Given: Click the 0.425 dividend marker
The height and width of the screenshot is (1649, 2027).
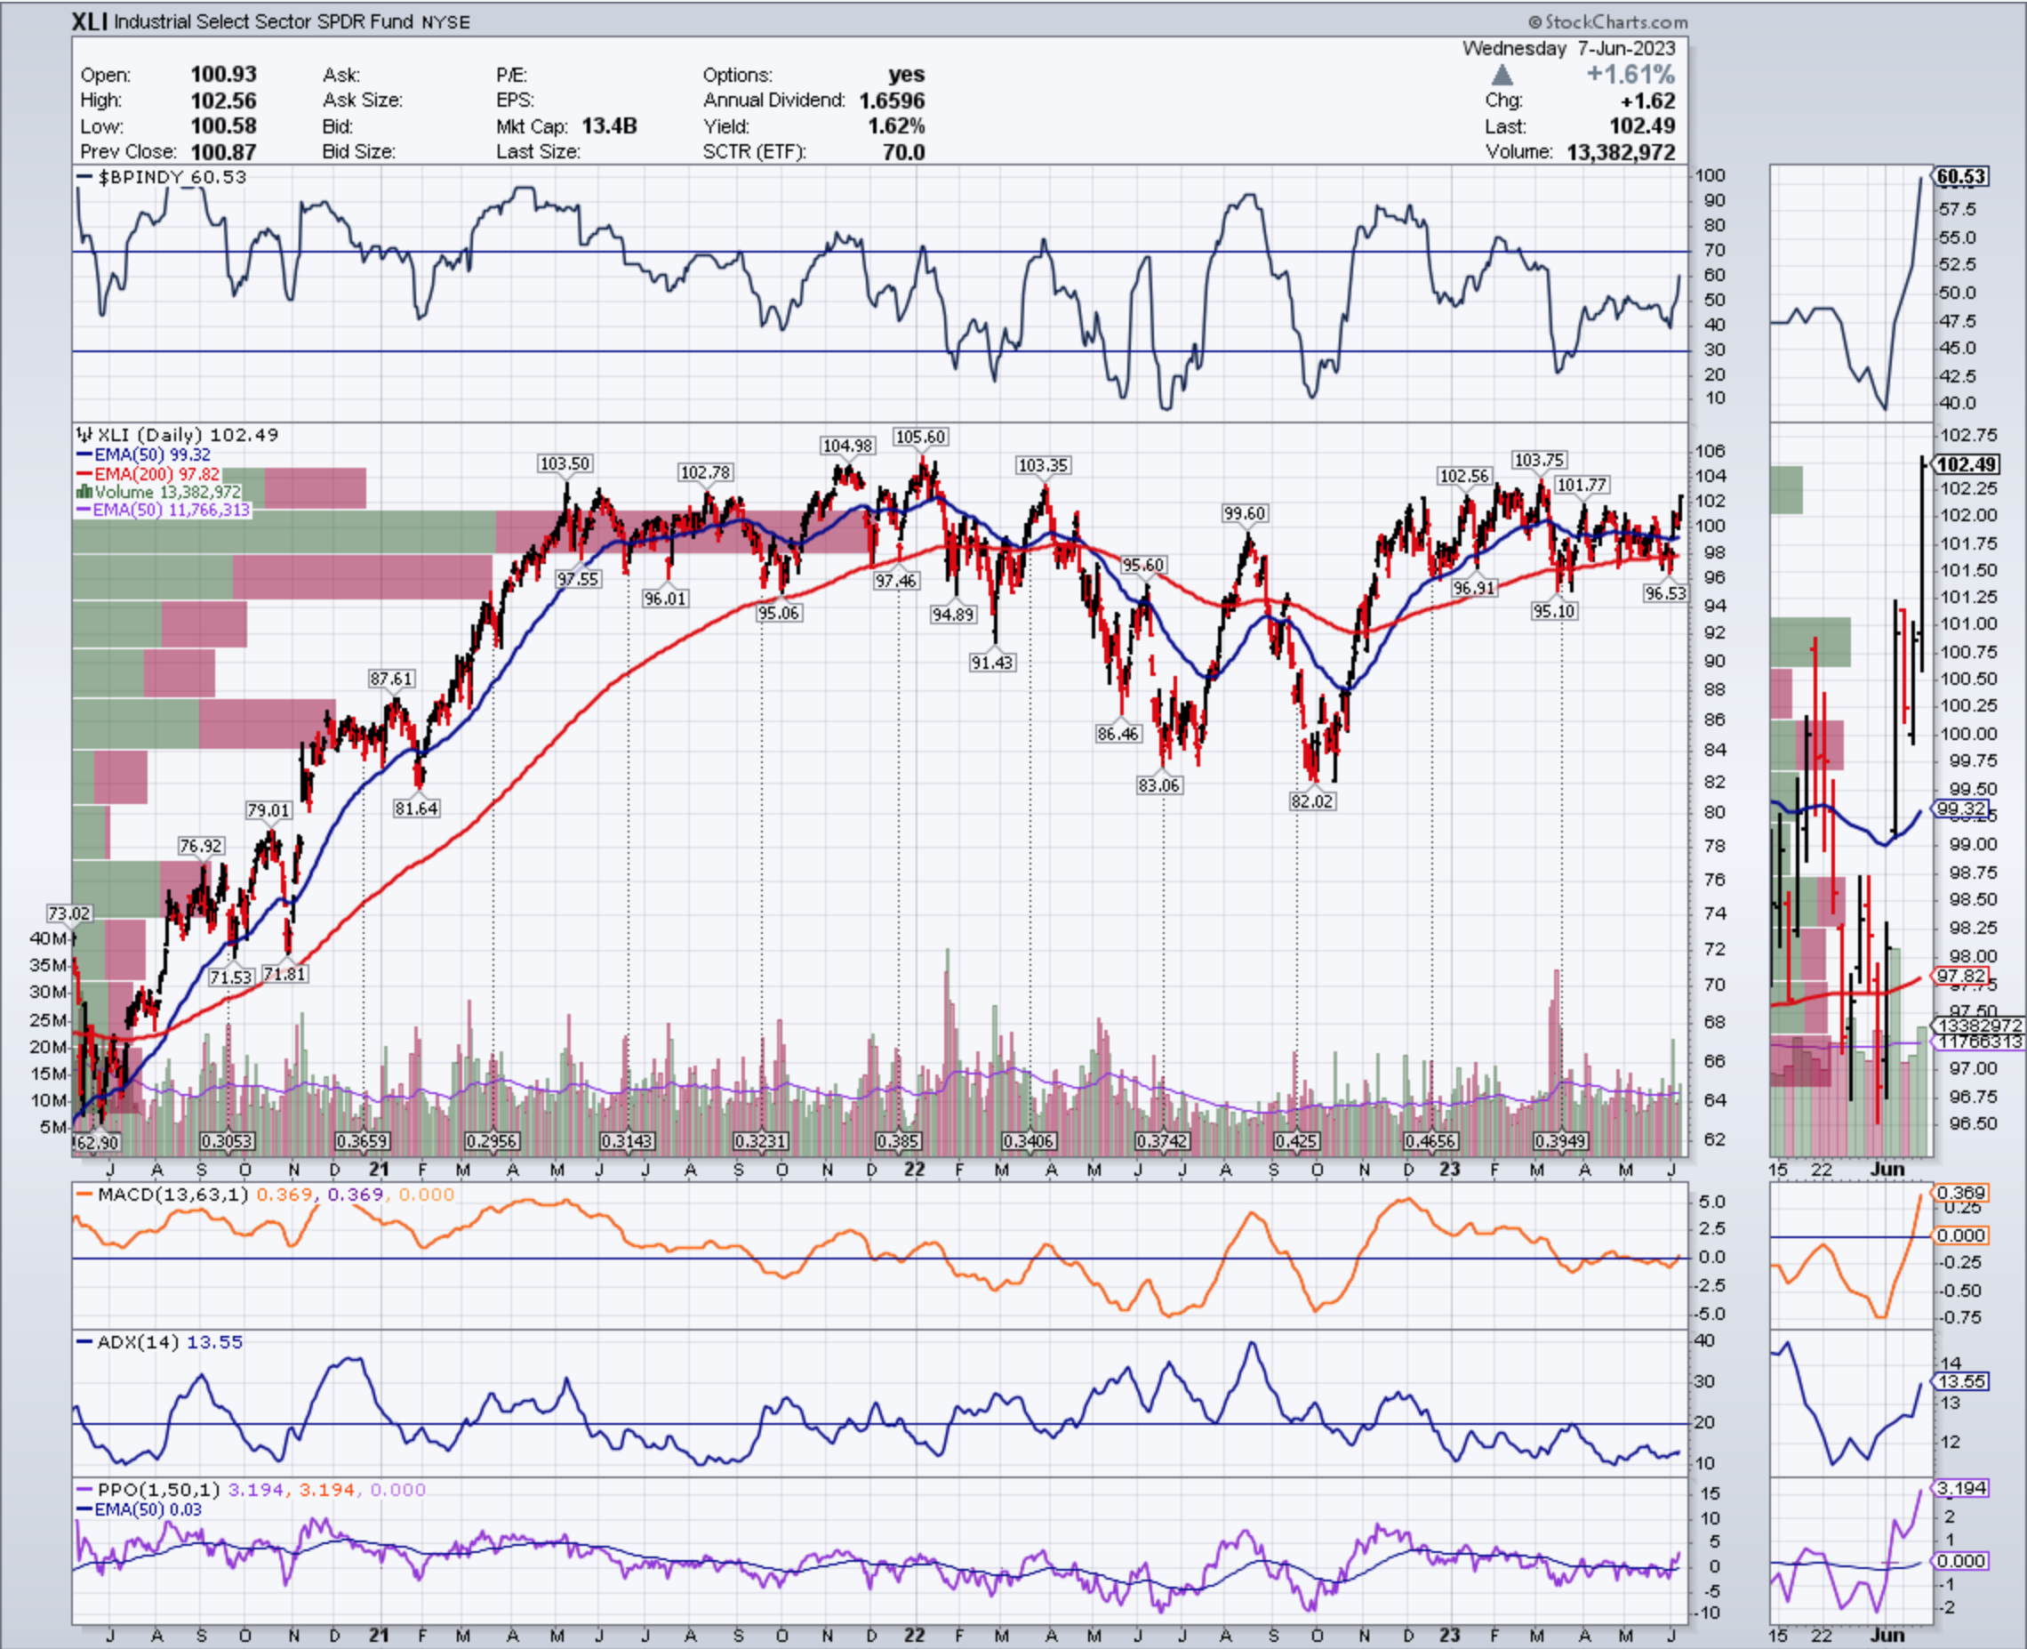Looking at the screenshot, I should (1296, 1141).
